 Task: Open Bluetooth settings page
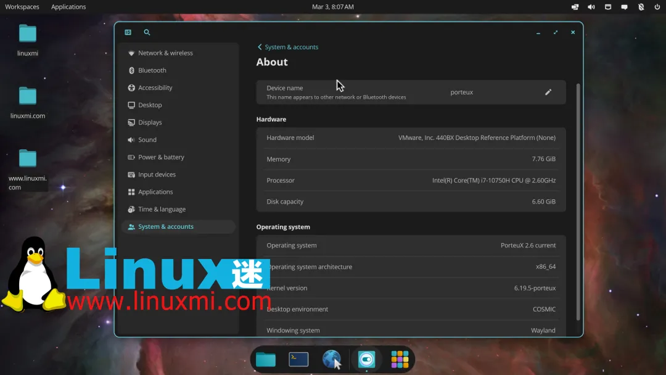(x=178, y=70)
